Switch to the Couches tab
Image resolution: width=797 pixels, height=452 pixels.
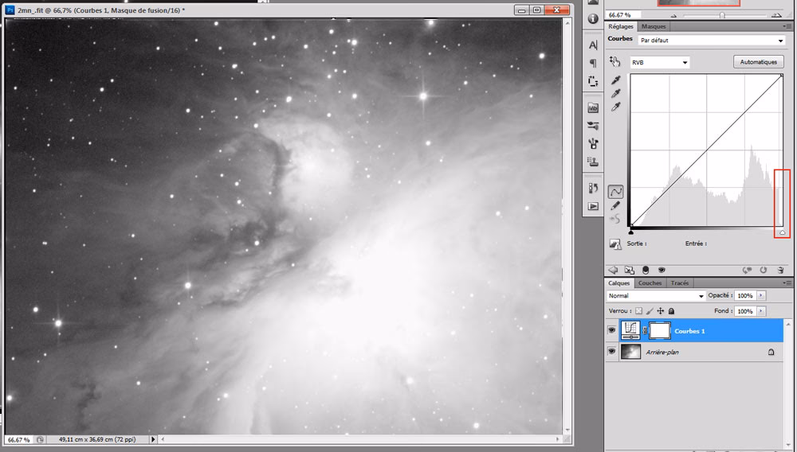[650, 283]
